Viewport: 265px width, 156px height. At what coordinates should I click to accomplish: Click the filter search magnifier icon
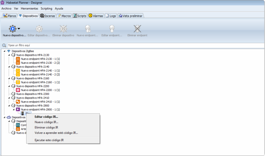4,45
